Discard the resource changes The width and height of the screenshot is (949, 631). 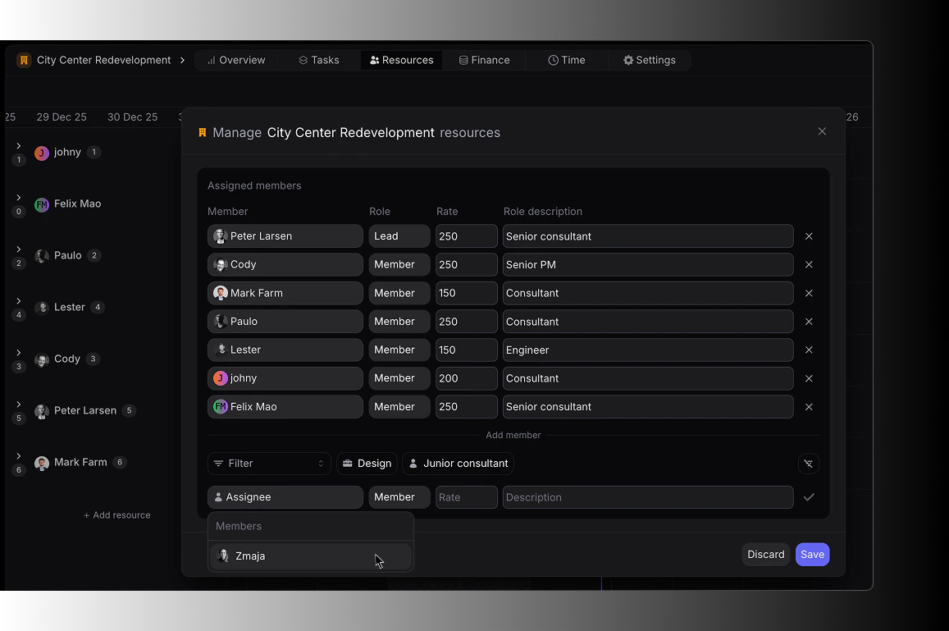point(765,554)
